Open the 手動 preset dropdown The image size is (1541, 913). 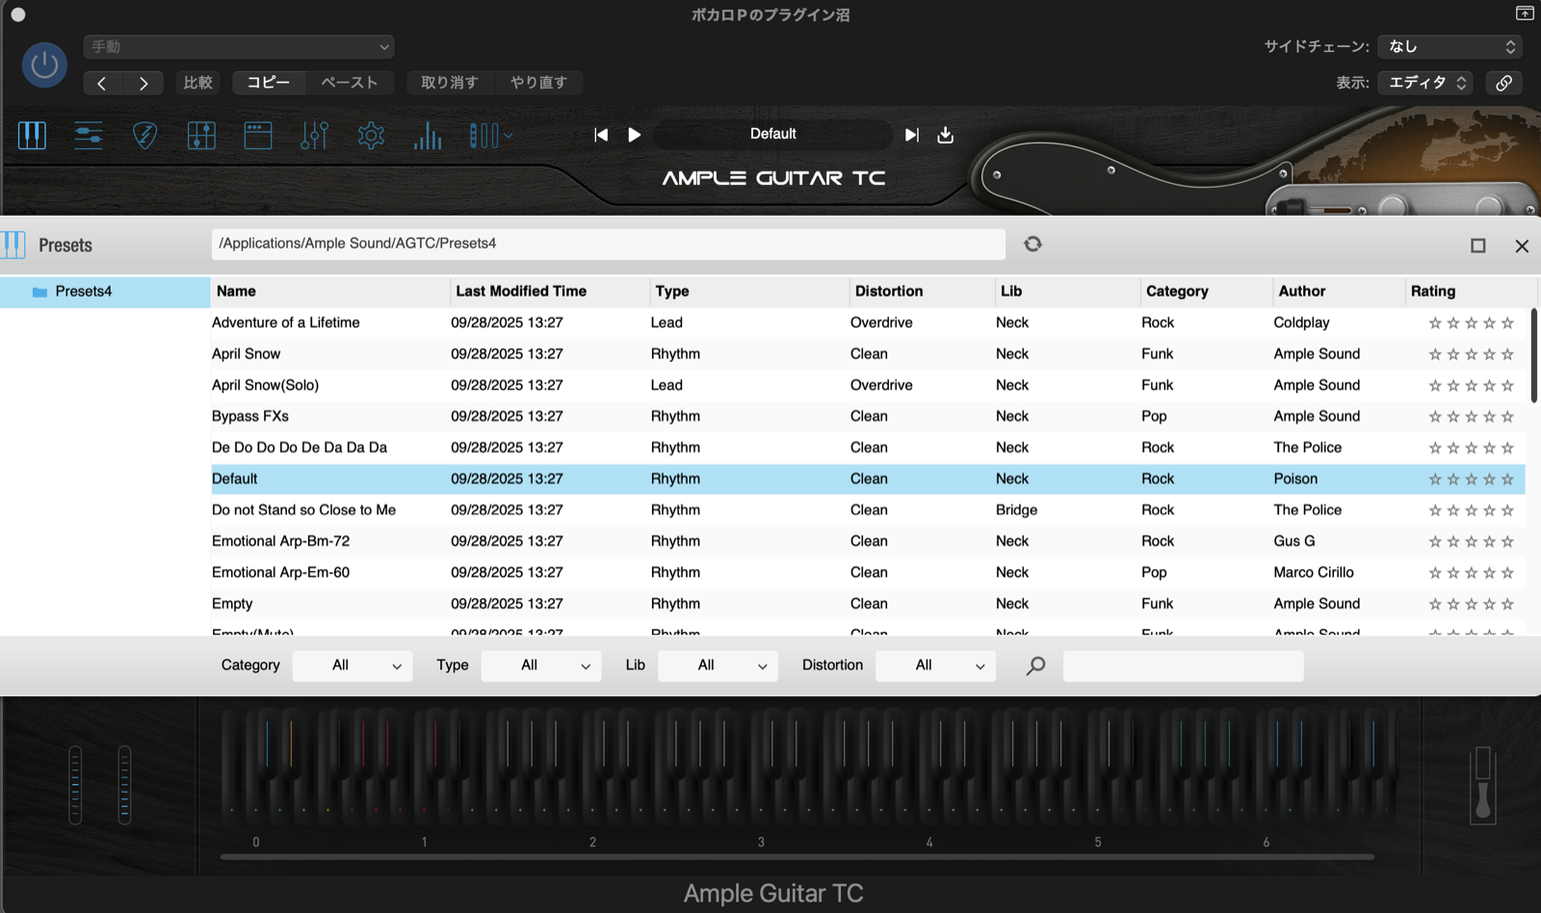(x=239, y=46)
